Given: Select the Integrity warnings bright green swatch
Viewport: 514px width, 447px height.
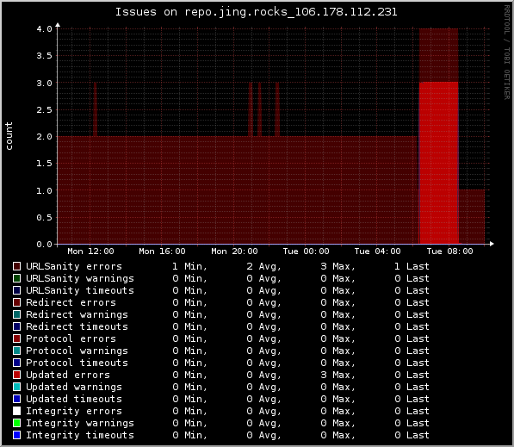Looking at the screenshot, I should pos(16,423).
